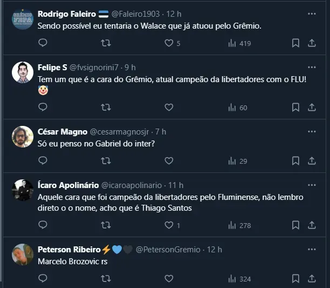Screen dimensions: 330x288
Task: Click Felipe S's profile avatar
Action: [x=23, y=73]
